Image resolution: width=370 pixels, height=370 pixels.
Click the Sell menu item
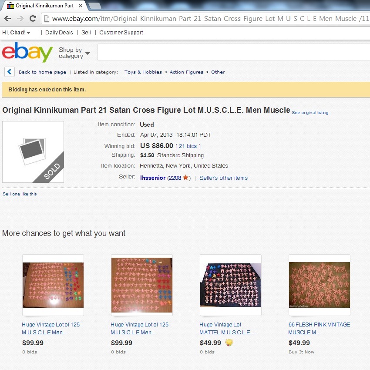point(86,33)
